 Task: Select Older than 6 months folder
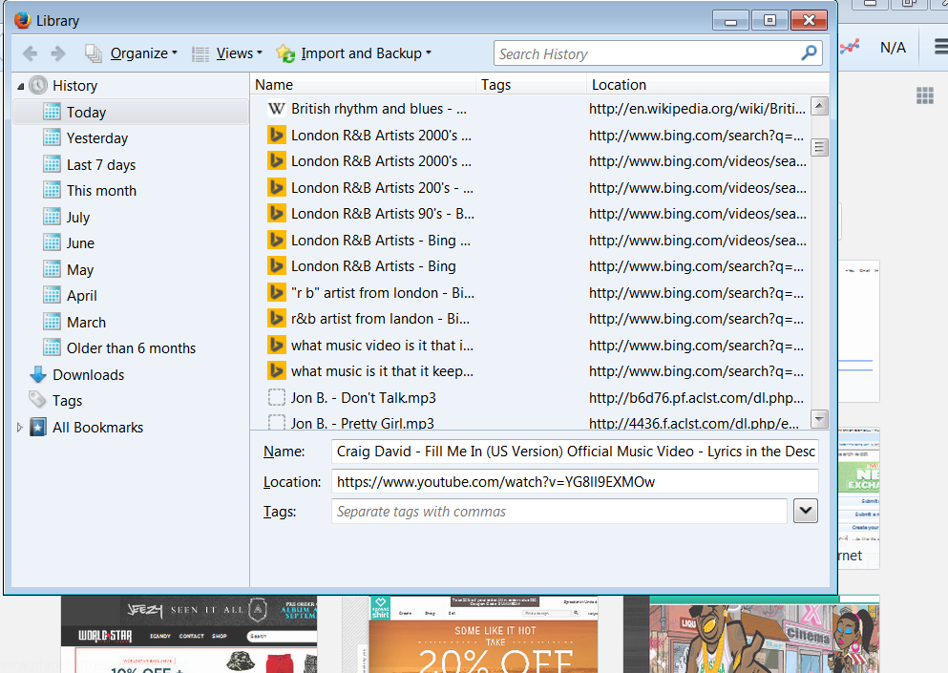[130, 348]
